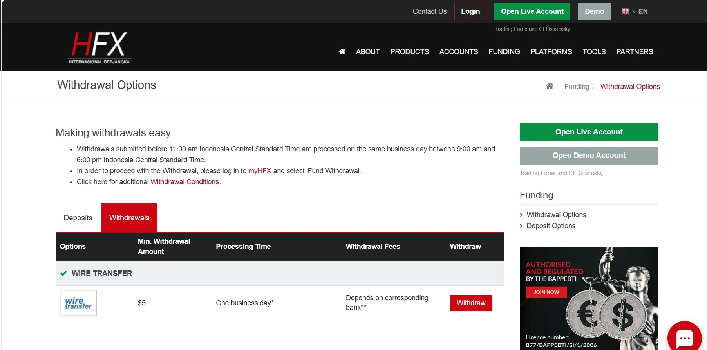Open the PLATFORMS menu

pyautogui.click(x=551, y=52)
